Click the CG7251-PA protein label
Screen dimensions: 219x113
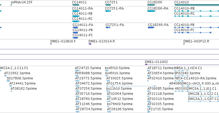click(x=115, y=25)
